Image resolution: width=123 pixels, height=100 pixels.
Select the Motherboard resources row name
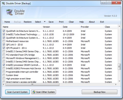coord(17,41)
